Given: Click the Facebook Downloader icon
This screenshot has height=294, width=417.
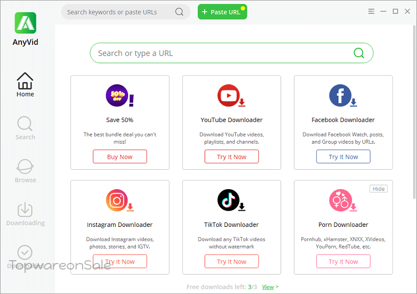Looking at the screenshot, I should pos(343,95).
